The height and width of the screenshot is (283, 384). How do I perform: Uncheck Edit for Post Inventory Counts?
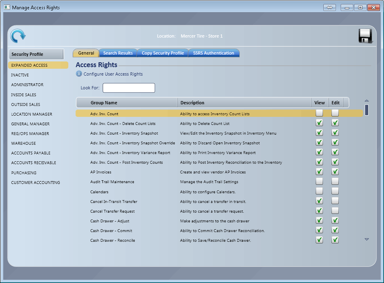(335, 162)
